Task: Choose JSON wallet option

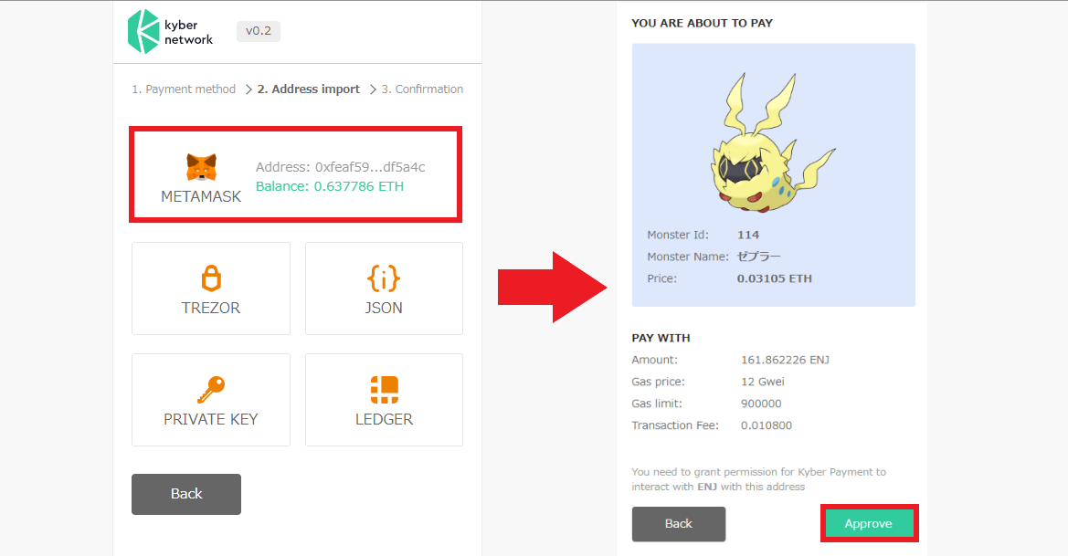Action: click(384, 288)
